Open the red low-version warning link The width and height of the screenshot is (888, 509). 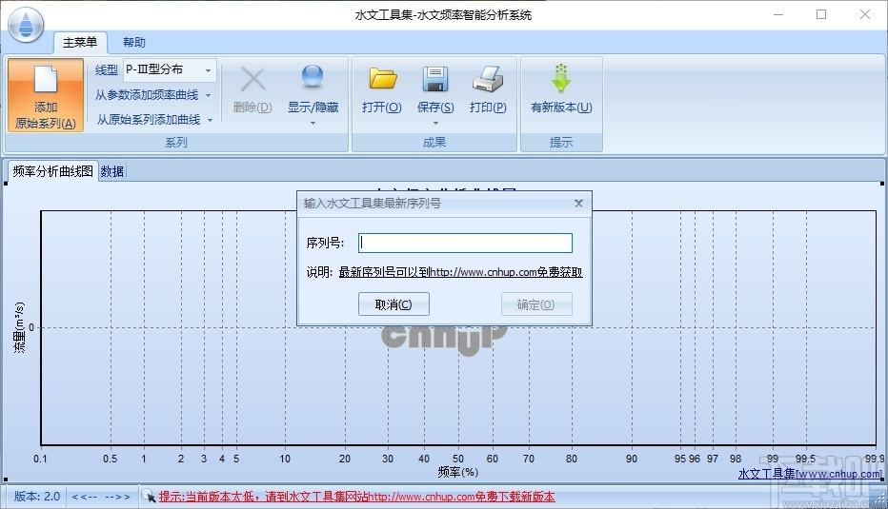tap(356, 497)
